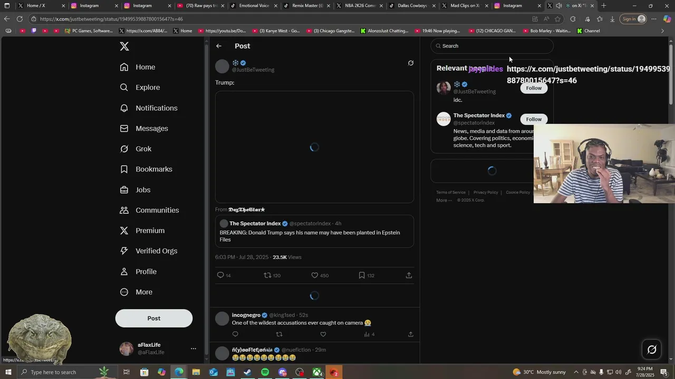Open Messages
Viewport: 675px width, 379px height.
click(x=144, y=128)
